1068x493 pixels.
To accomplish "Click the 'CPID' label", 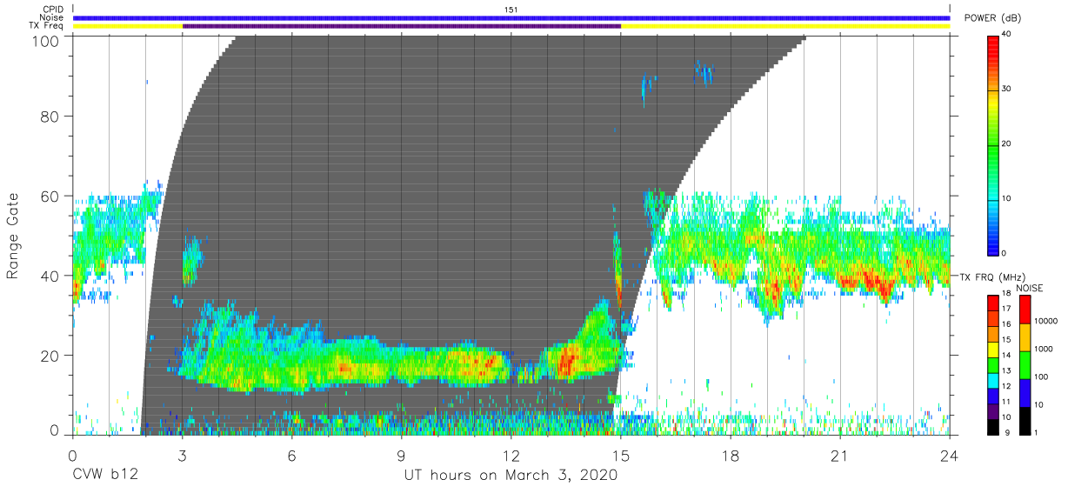I will click(52, 10).
